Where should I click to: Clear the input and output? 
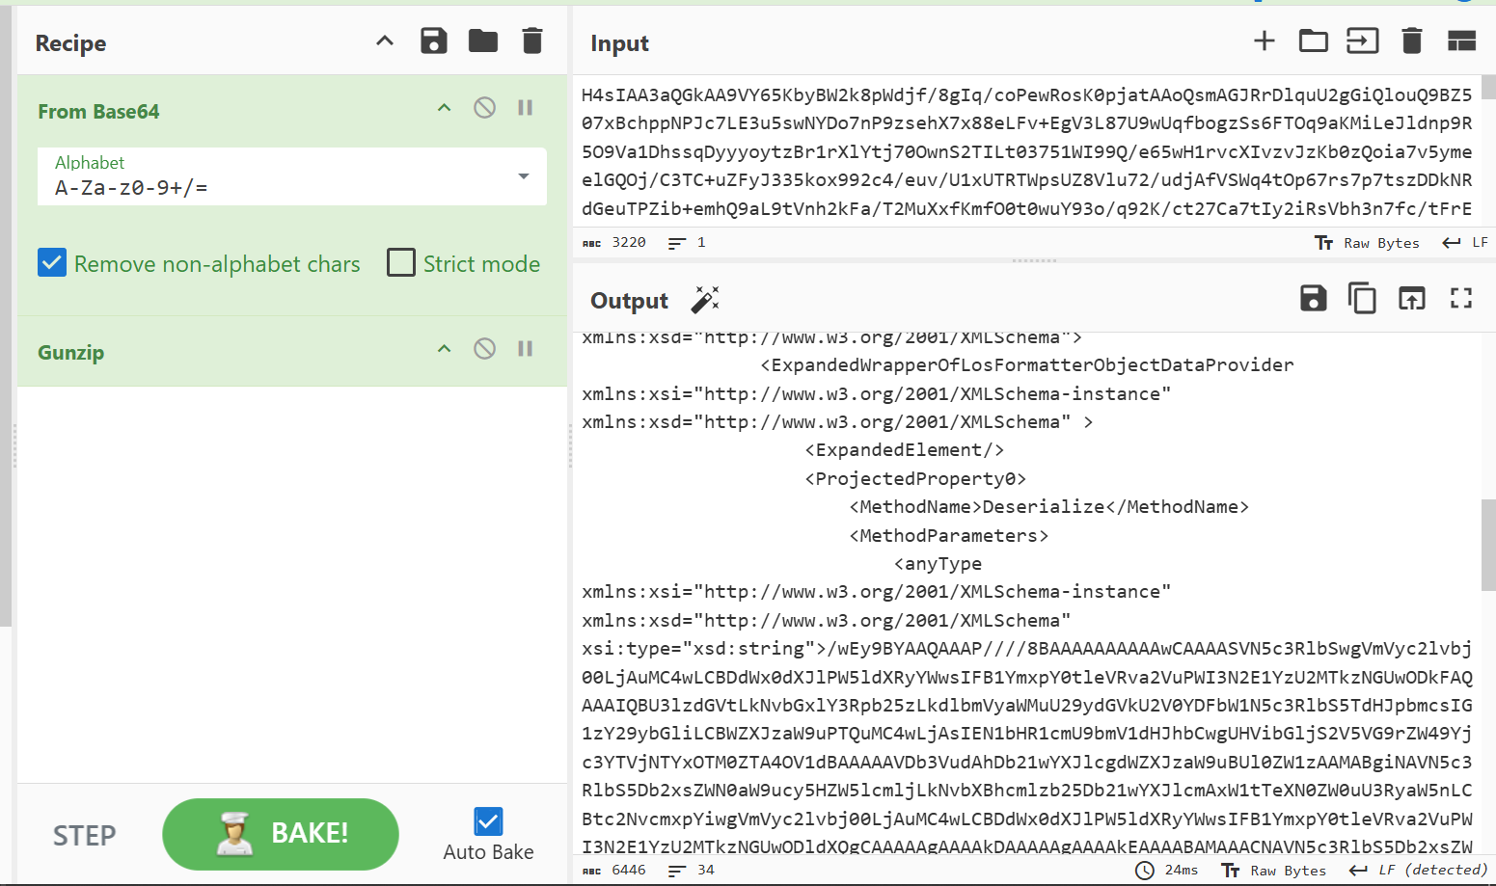(1412, 41)
